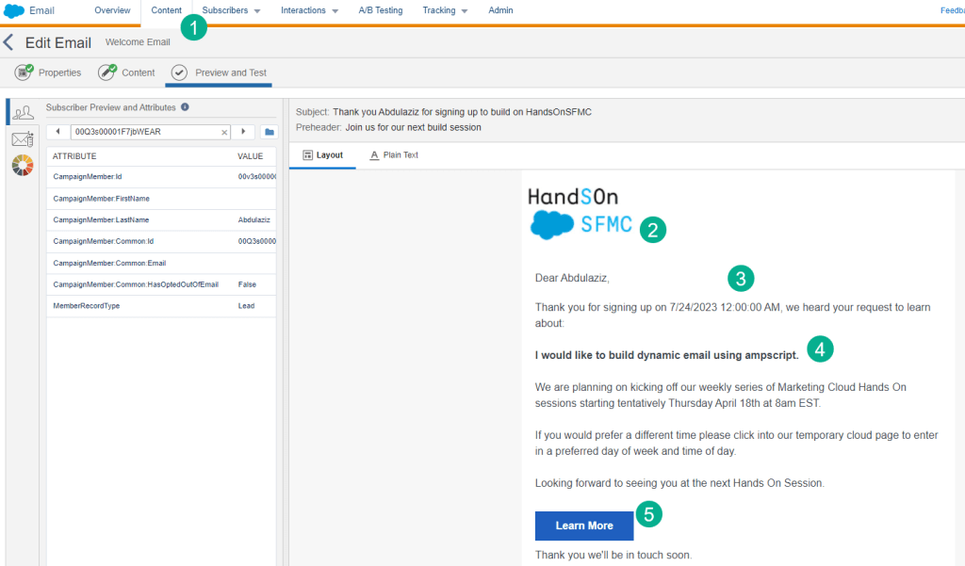Go to previous subscriber with left arrow
The width and height of the screenshot is (965, 566).
tap(57, 132)
